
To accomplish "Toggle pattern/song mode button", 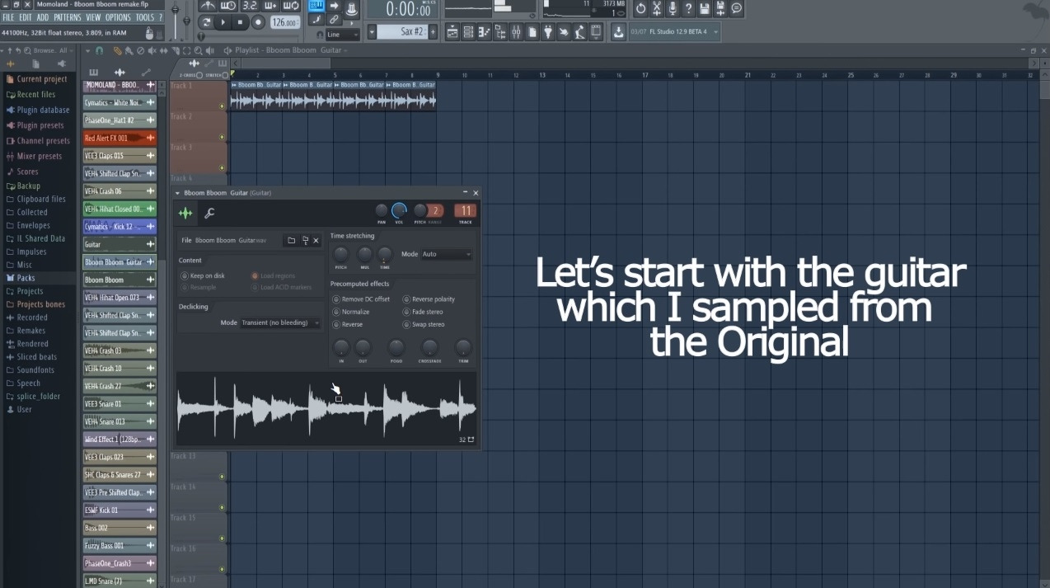I will click(x=207, y=22).
